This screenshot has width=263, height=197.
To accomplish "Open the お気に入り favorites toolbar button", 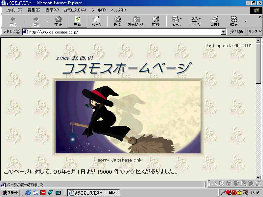I will pyautogui.click(x=136, y=21).
